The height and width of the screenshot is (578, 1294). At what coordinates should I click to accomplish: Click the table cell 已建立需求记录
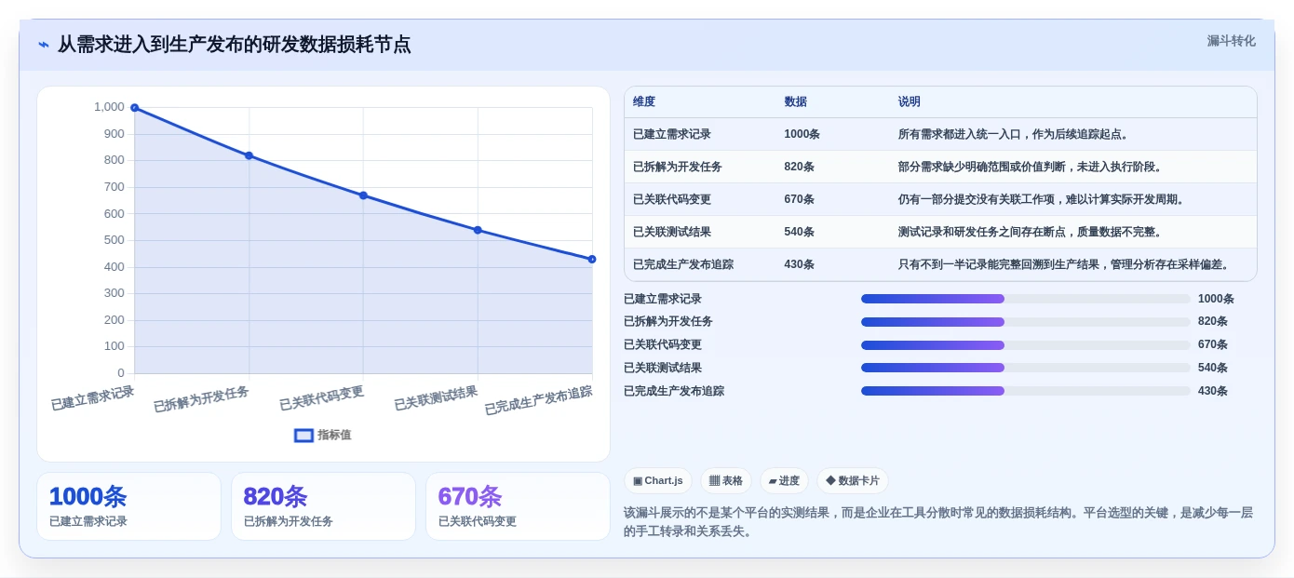(672, 134)
